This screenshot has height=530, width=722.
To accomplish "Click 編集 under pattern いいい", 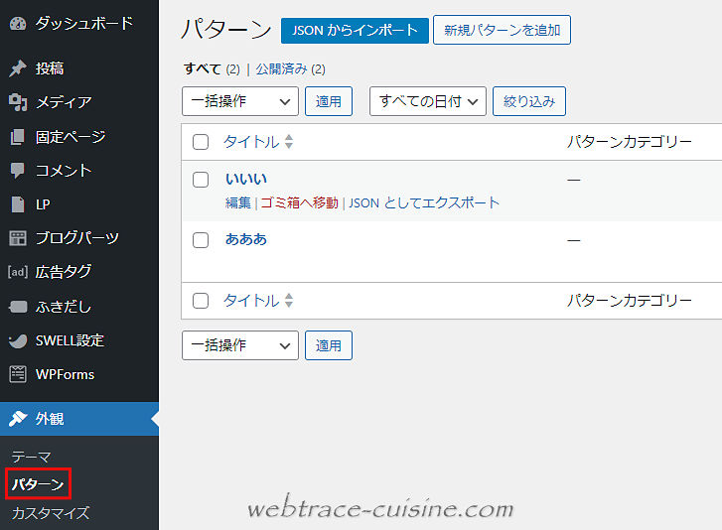I will tap(238, 202).
